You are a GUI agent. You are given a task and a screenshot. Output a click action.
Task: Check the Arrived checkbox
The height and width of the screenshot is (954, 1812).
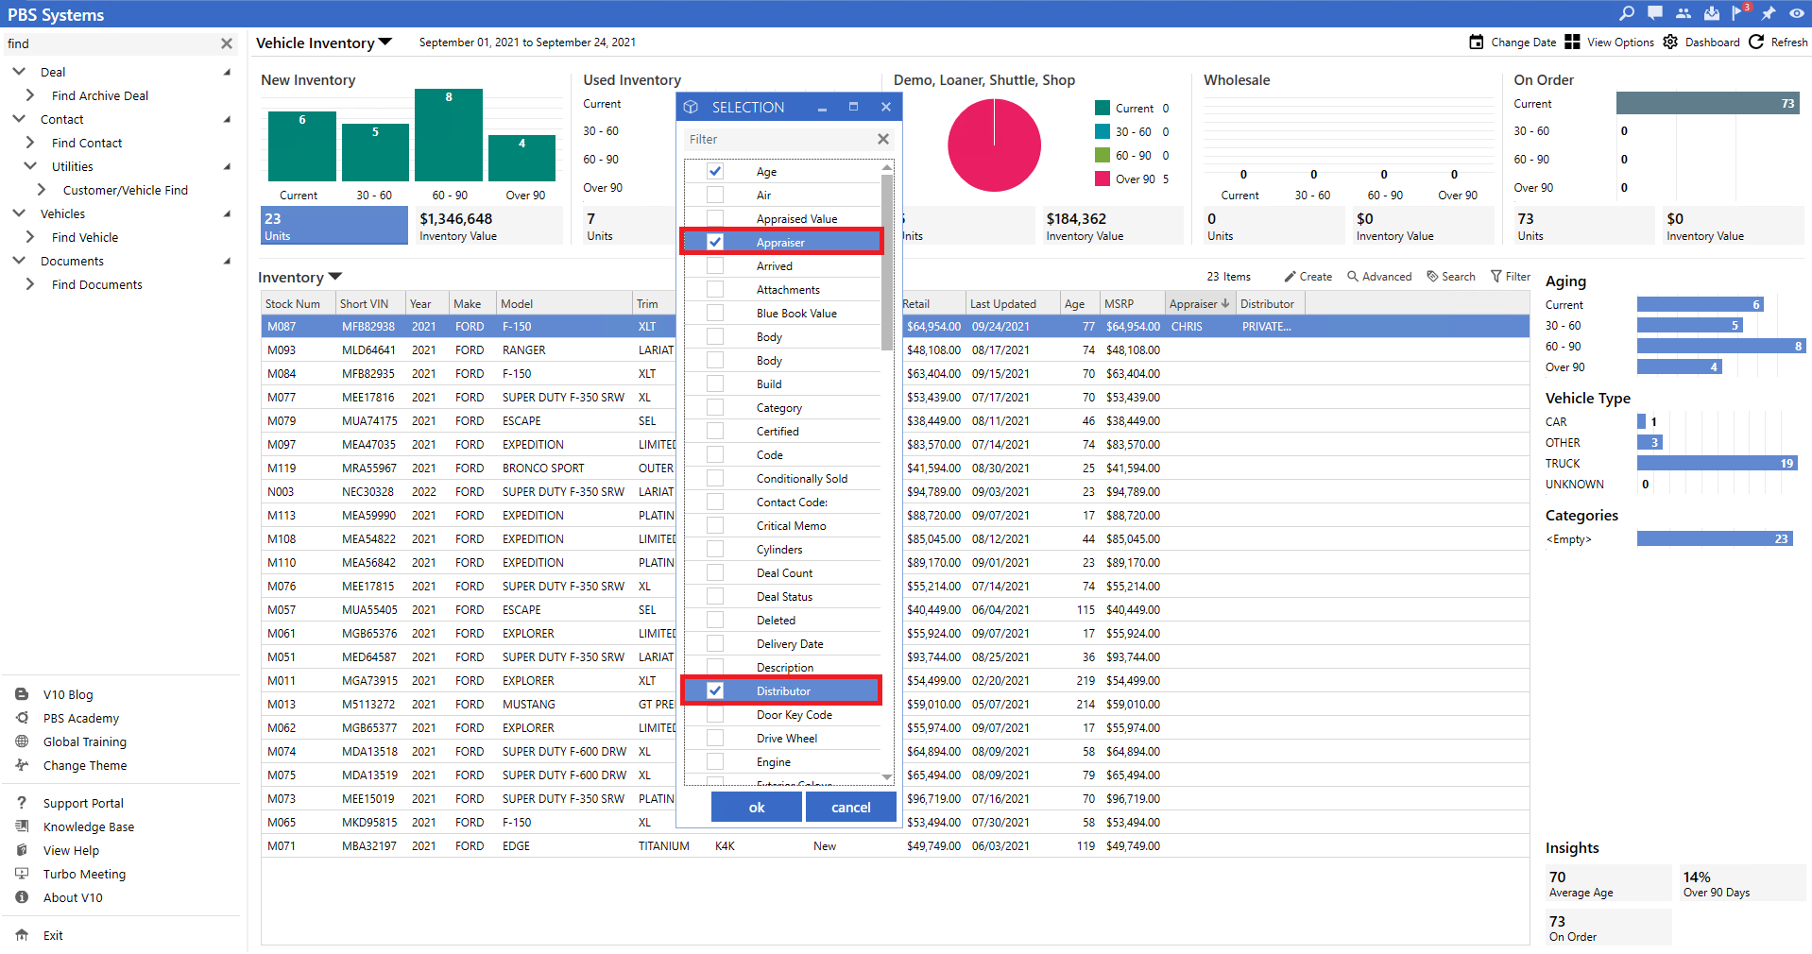coord(715,265)
